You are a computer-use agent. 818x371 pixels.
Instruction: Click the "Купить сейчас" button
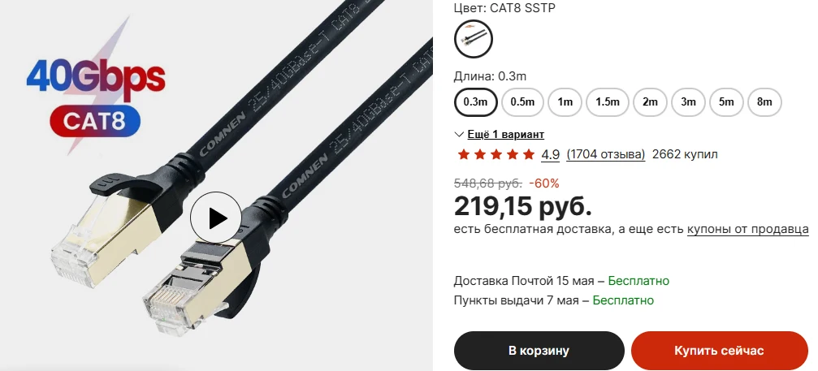(x=720, y=351)
